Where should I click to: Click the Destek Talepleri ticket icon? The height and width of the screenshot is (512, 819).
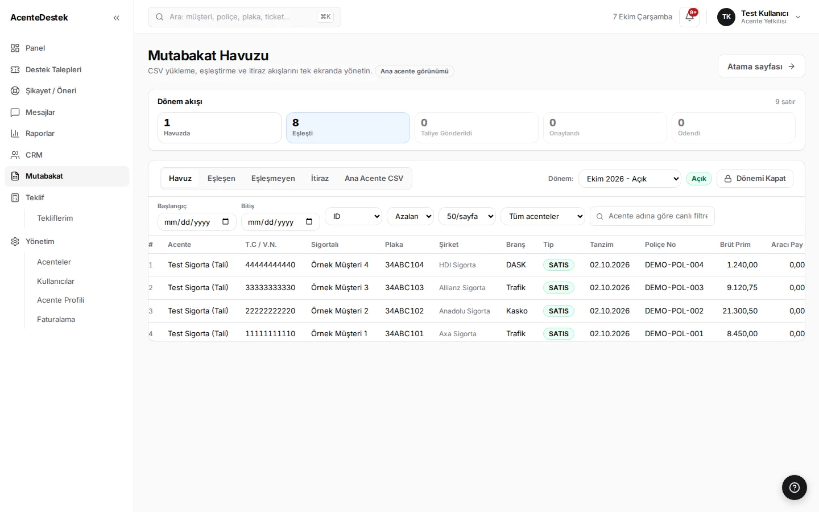15,69
